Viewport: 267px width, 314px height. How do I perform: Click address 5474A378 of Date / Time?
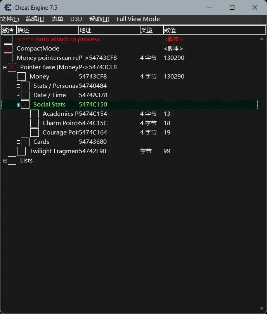93,95
